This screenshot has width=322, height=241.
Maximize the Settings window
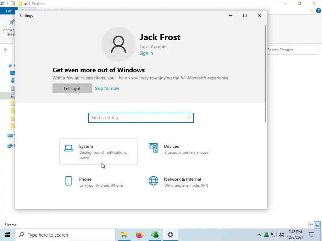click(245, 16)
